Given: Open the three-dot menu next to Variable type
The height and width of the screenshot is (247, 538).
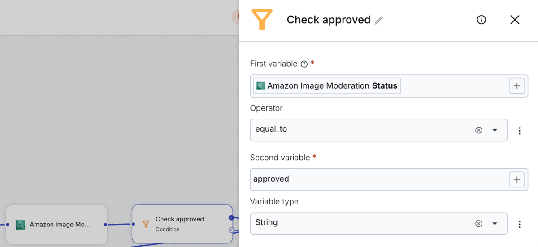Looking at the screenshot, I should point(520,224).
